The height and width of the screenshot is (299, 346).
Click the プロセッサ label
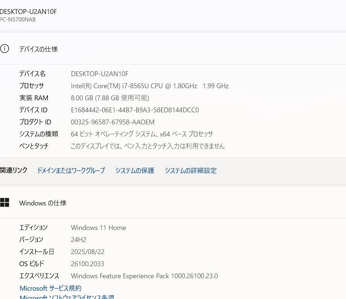pyautogui.click(x=32, y=86)
